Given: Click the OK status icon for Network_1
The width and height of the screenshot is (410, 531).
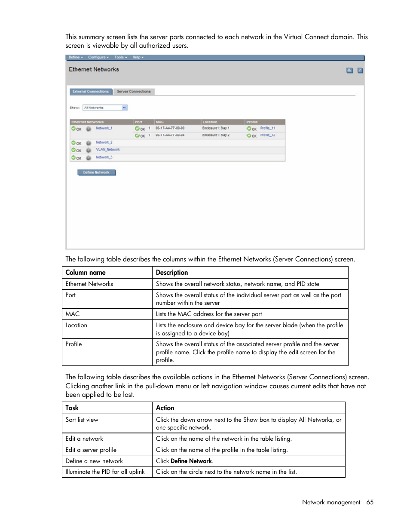Looking at the screenshot, I should [x=73, y=129].
